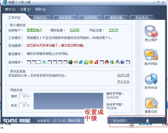The height and width of the screenshot is (133, 168).
Task: Click the 接收字节数 124214K value
Action: coord(113,97)
